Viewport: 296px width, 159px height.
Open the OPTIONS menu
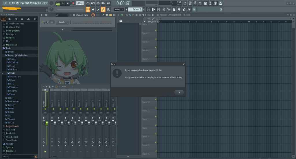point(33,3)
